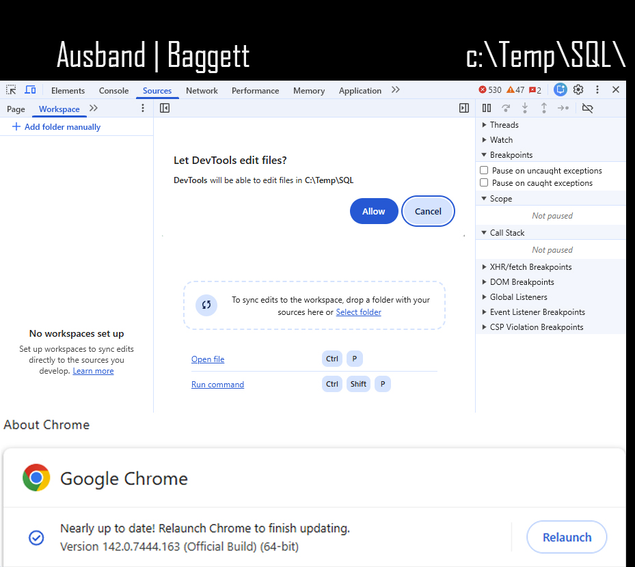Click Allow to let DevTools edit files
Viewport: 635px width, 567px height.
tap(373, 211)
